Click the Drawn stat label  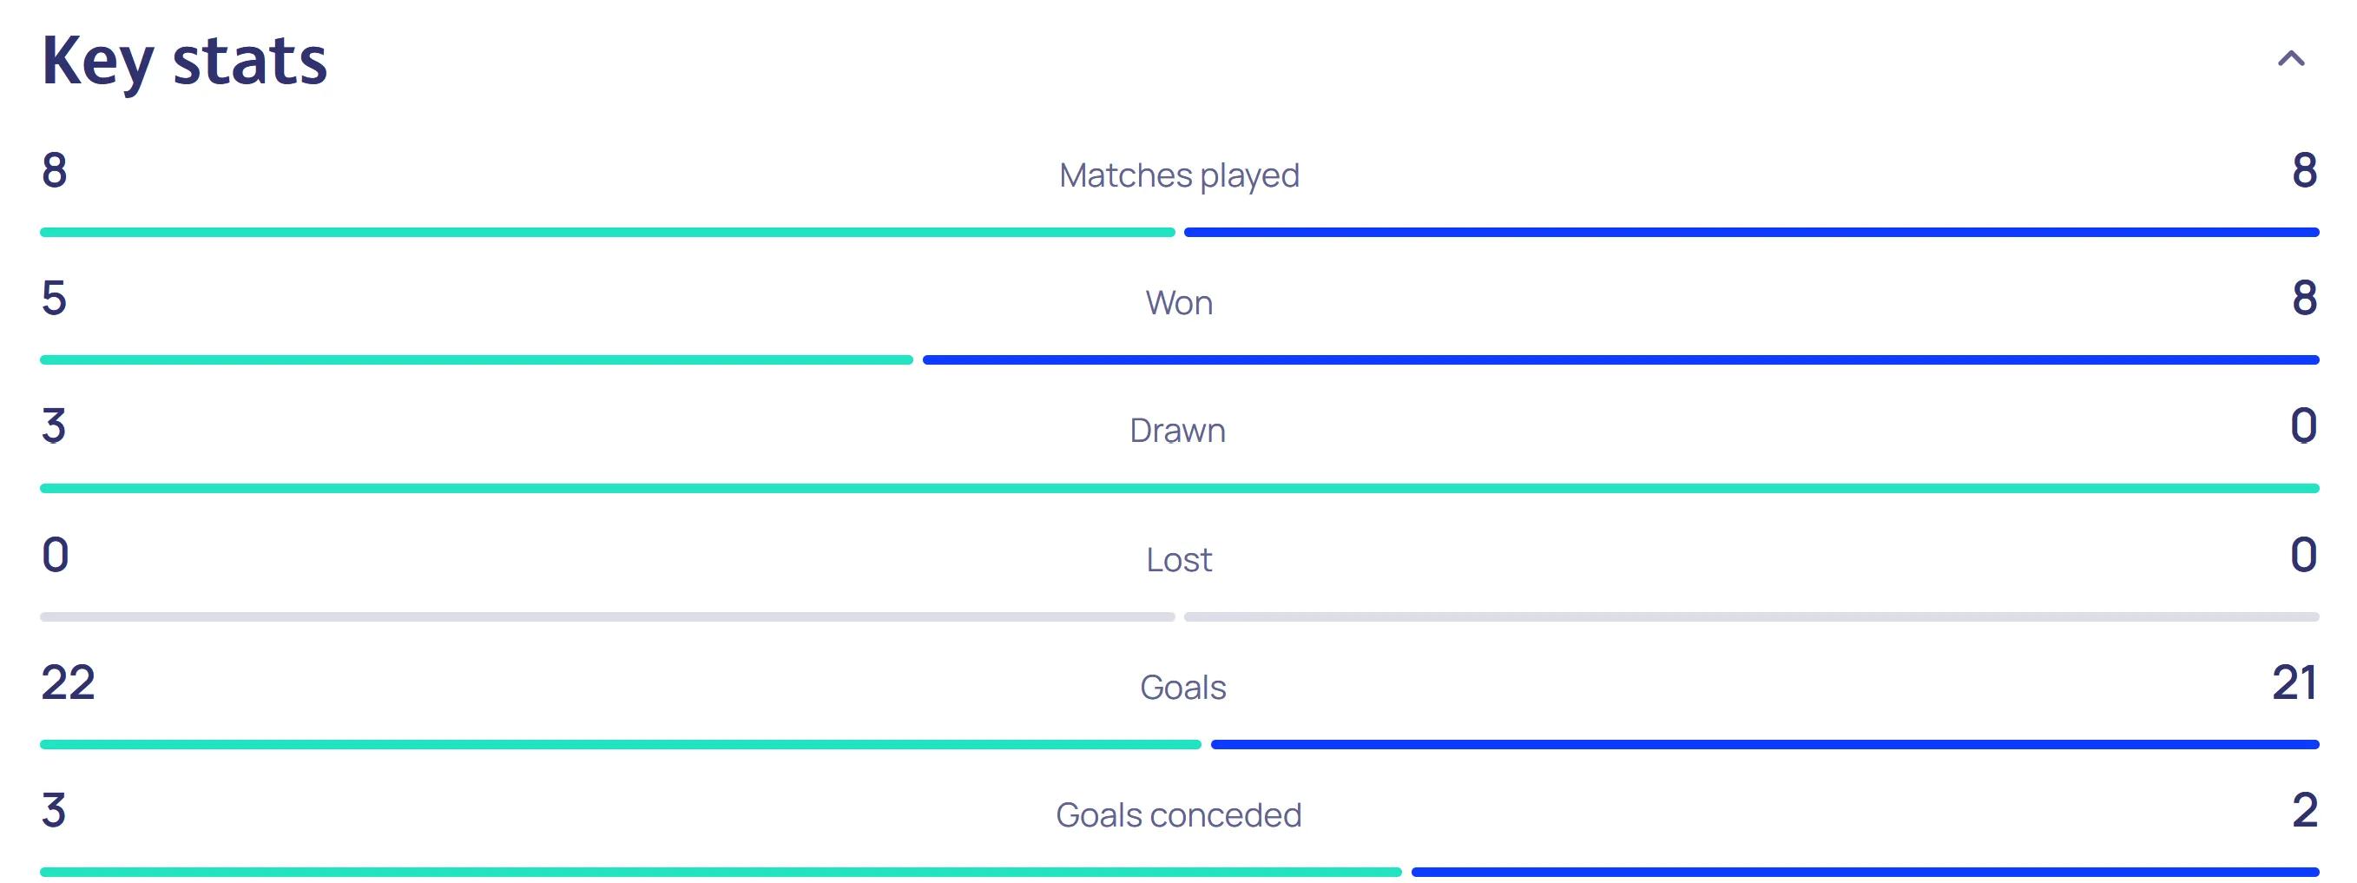1177,430
